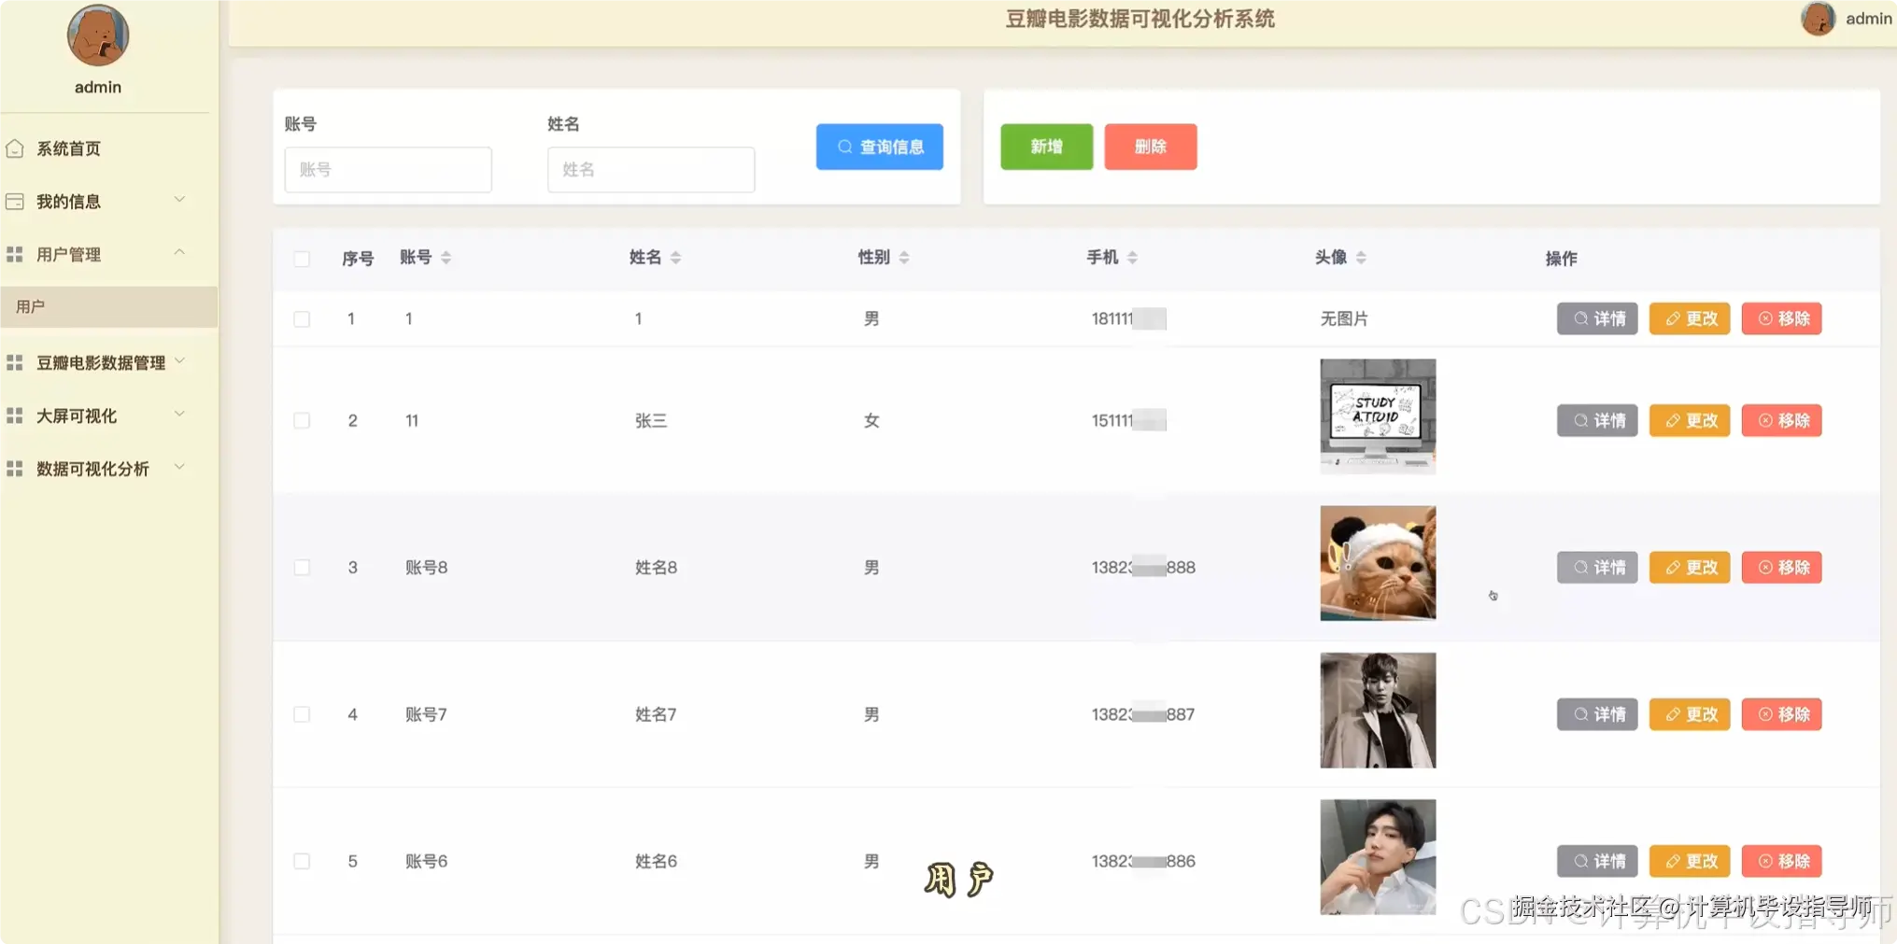Click the 我的信息 icon in sidebar
Screen dimensions: 1897x944
(14, 201)
